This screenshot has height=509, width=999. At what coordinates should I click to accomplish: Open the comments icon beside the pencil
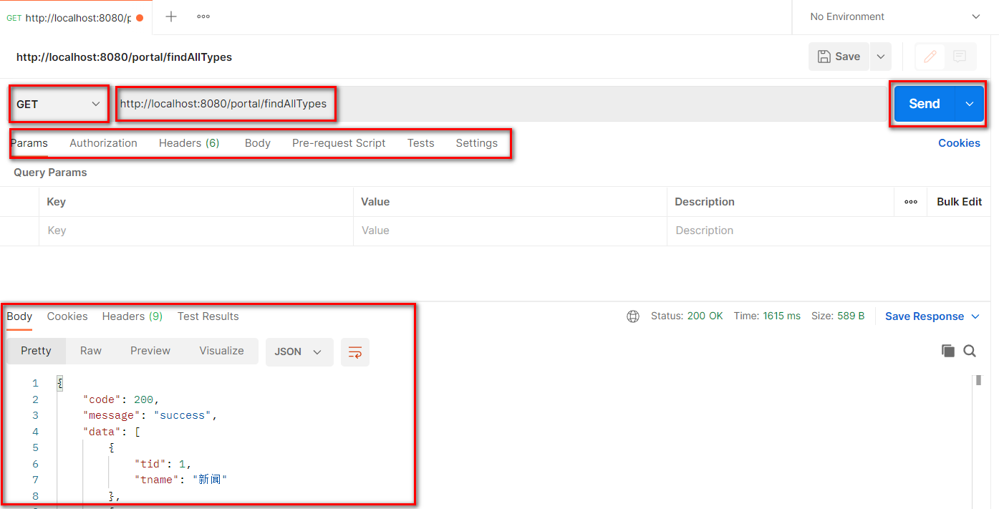960,57
